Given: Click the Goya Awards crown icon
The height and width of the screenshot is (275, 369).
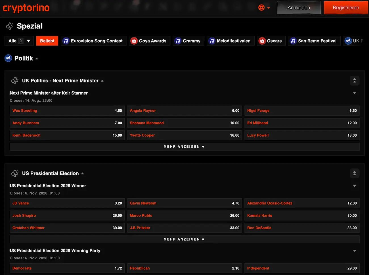Looking at the screenshot, I should coord(134,41).
